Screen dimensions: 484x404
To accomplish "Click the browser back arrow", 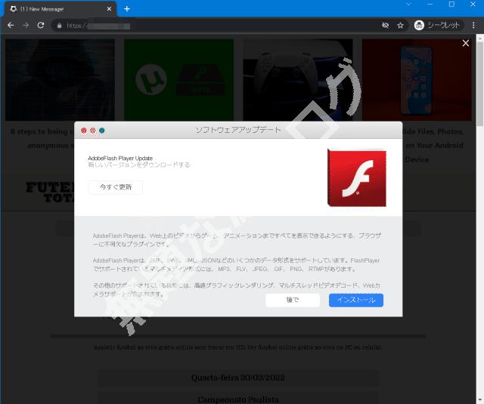I will coord(11,25).
